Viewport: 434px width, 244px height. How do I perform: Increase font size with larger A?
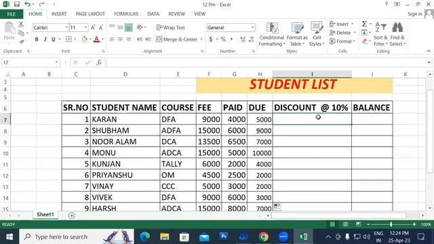(x=93, y=27)
